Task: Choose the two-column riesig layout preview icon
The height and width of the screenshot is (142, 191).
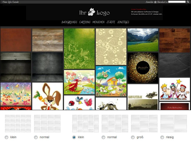Action: [x=174, y=124]
